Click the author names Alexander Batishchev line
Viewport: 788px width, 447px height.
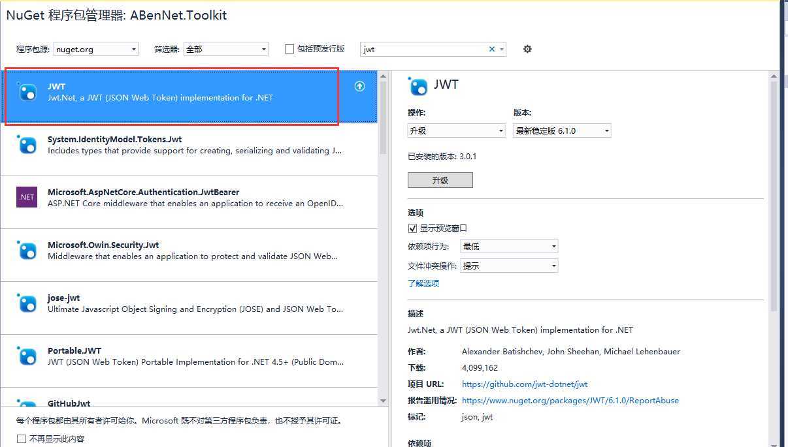click(x=571, y=352)
